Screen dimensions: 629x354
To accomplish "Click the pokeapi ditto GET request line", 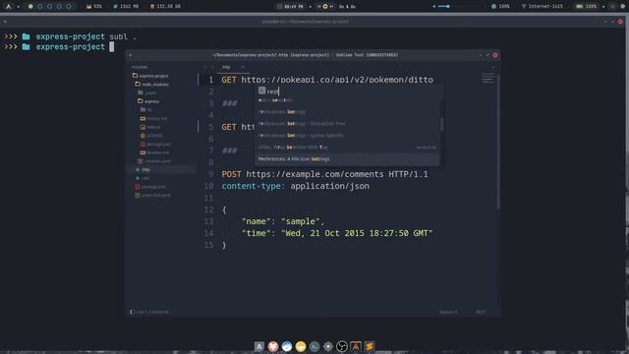I will [327, 80].
